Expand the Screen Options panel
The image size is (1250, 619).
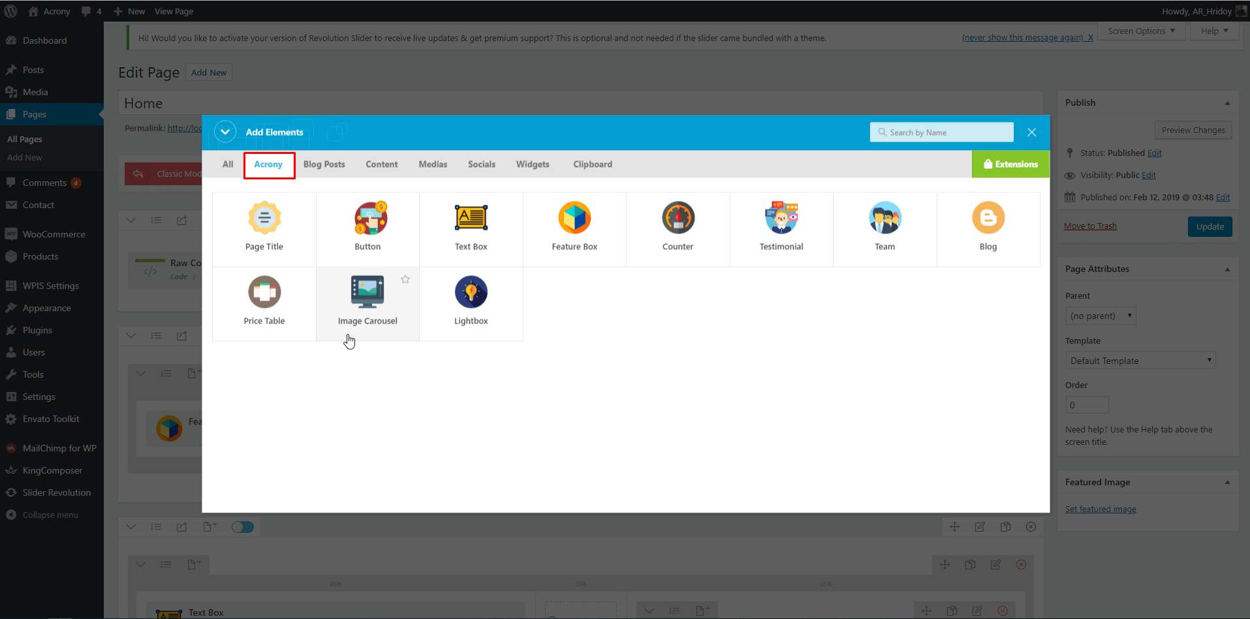pyautogui.click(x=1142, y=31)
